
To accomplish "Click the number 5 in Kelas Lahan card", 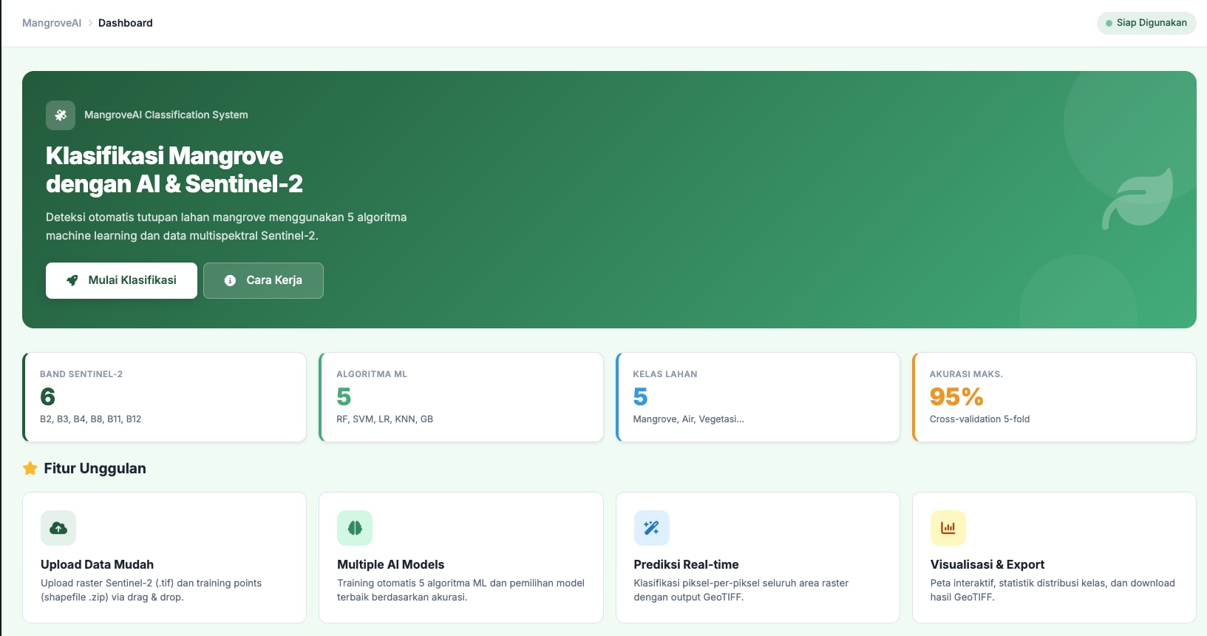I will pos(641,397).
